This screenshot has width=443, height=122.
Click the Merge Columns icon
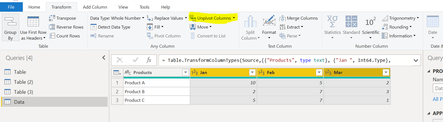(282, 18)
